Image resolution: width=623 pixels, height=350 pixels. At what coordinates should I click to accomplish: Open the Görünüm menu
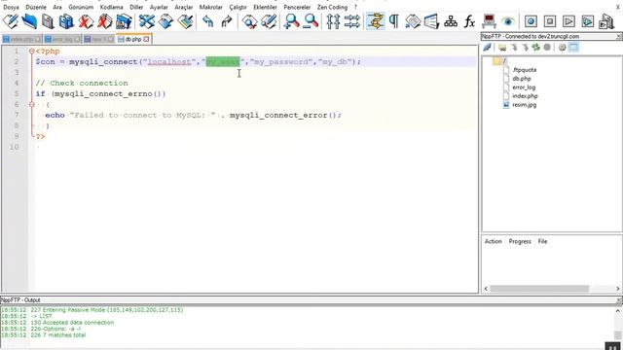click(x=81, y=7)
